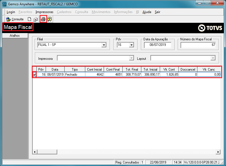Click the Data da Apuração date field
The image size is (226, 166).
[x=158, y=45]
